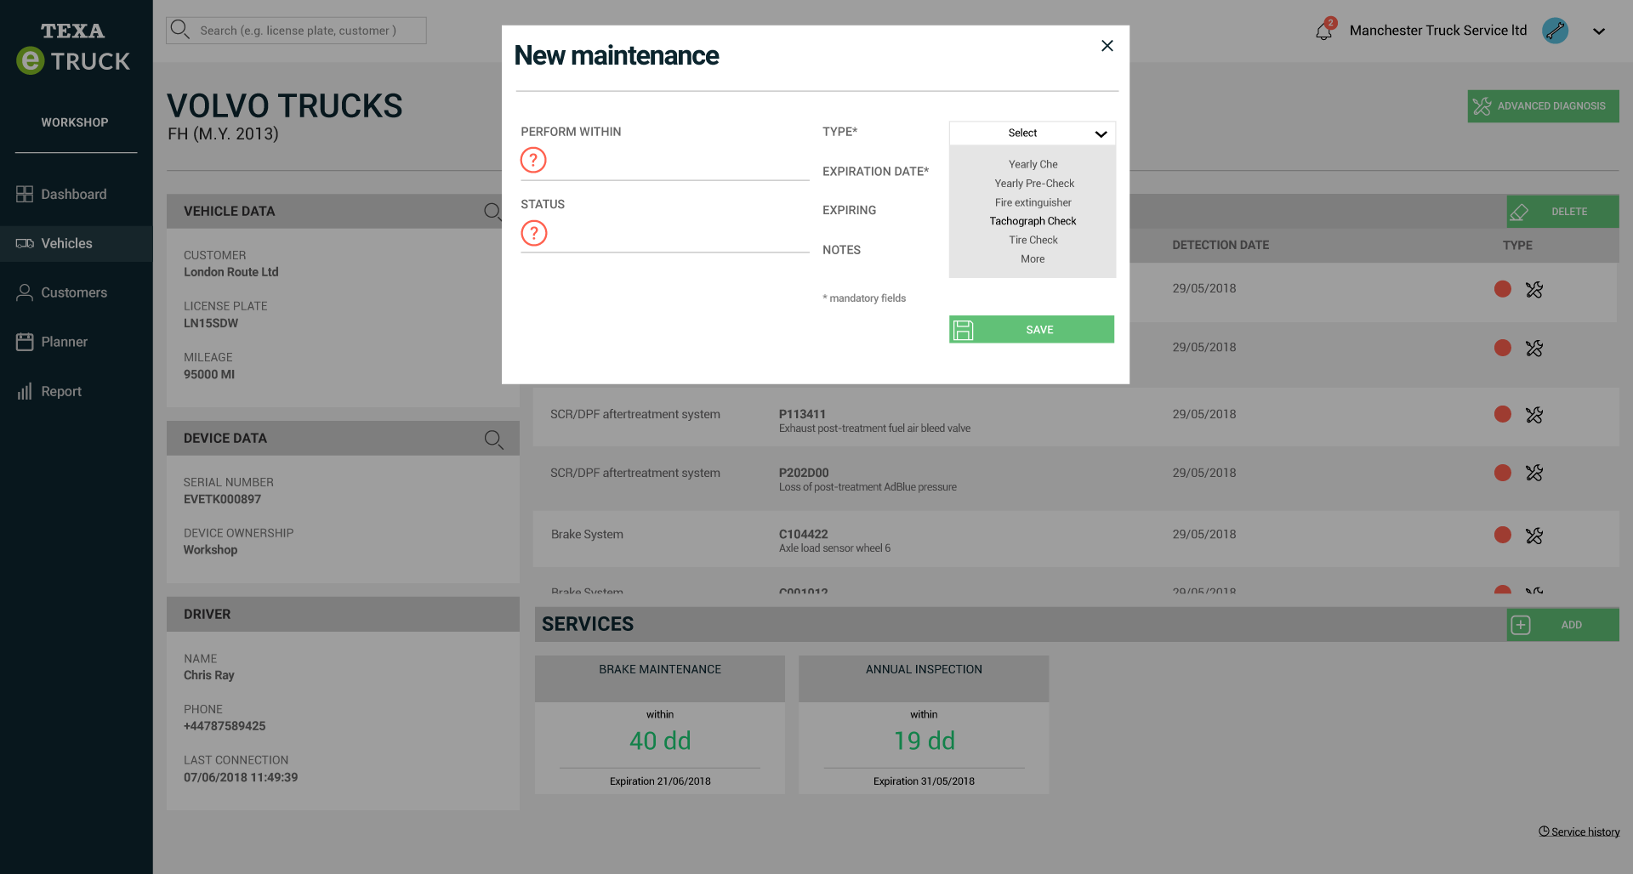Image resolution: width=1633 pixels, height=874 pixels.
Task: Click the red status dot in P113411 row
Action: (x=1503, y=414)
